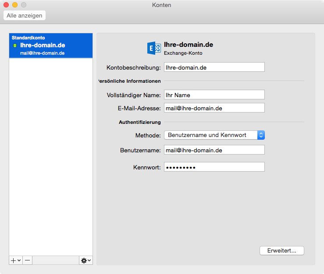This screenshot has height=274, width=324.
Task: Open the Methode authentication dropdown
Action: (x=214, y=135)
